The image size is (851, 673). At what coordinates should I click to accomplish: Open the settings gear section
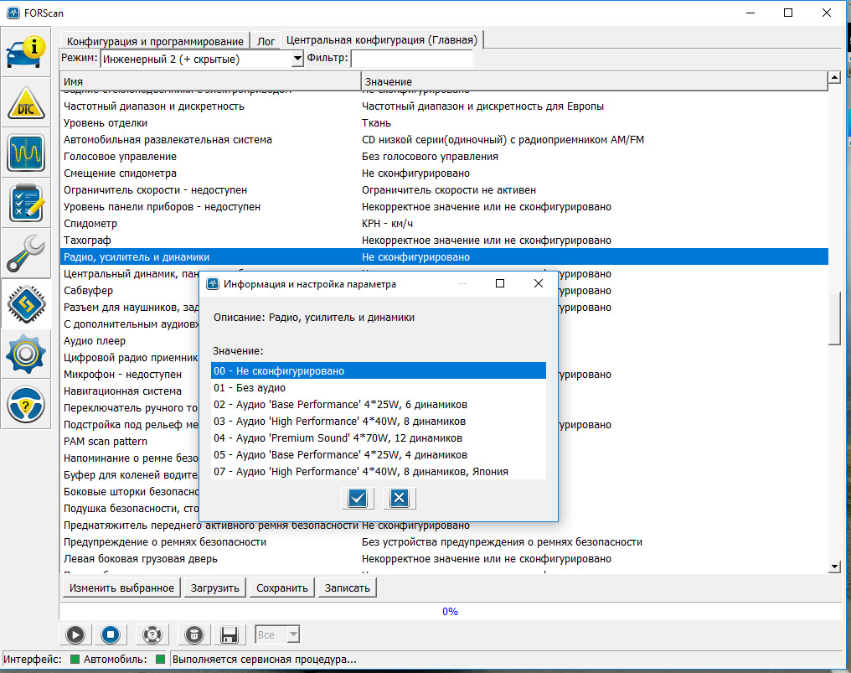pos(25,355)
